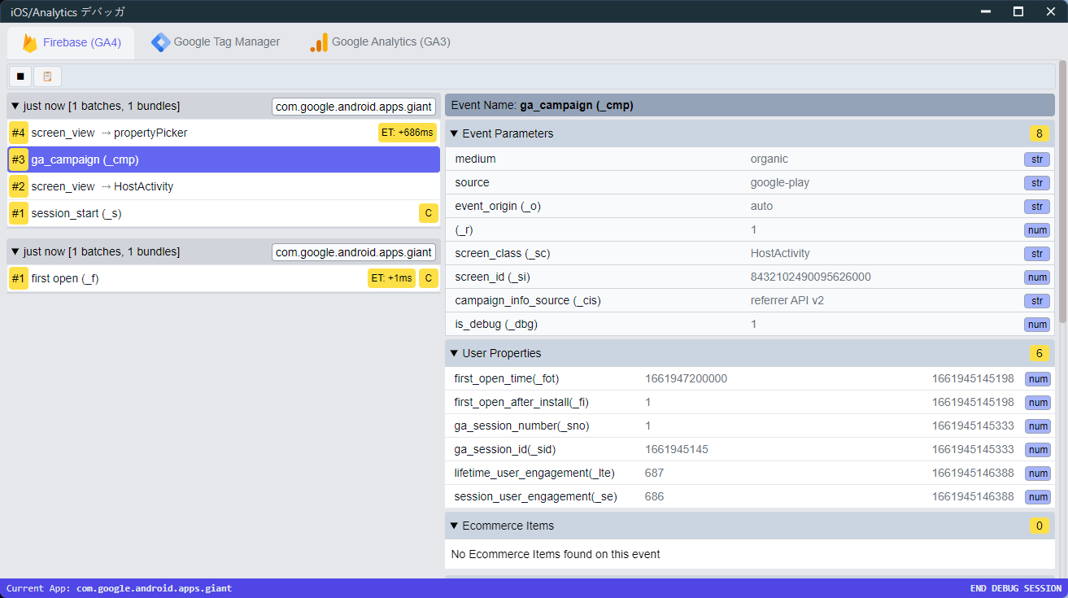Collapse the Event Parameters section
Screen dimensions: 1068x598
[x=455, y=133]
